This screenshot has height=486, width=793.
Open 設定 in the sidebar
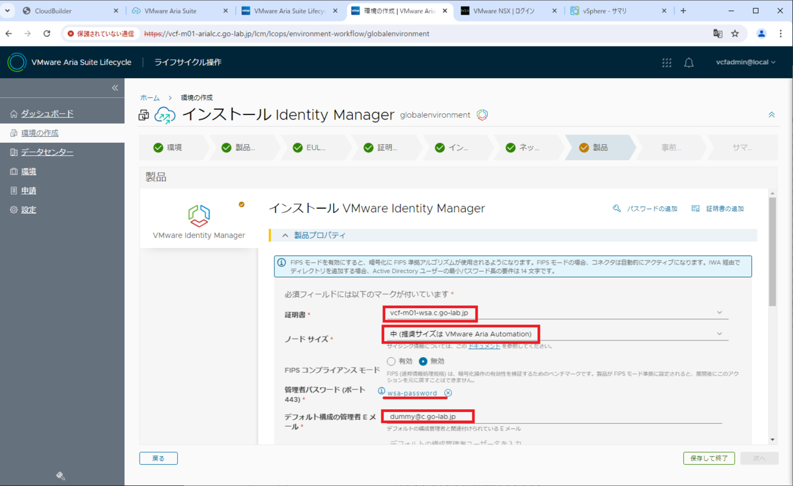(28, 210)
